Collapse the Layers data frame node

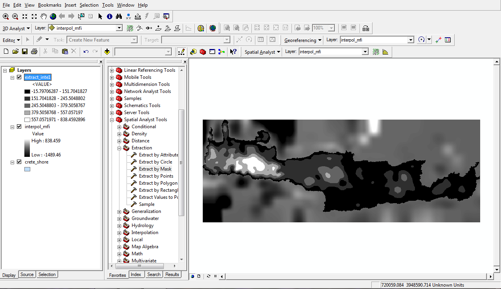pos(5,70)
